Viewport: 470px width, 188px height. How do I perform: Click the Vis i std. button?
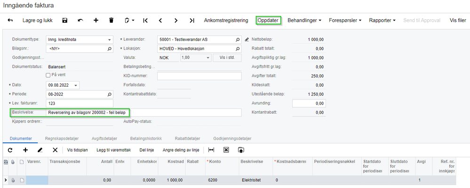227,57
